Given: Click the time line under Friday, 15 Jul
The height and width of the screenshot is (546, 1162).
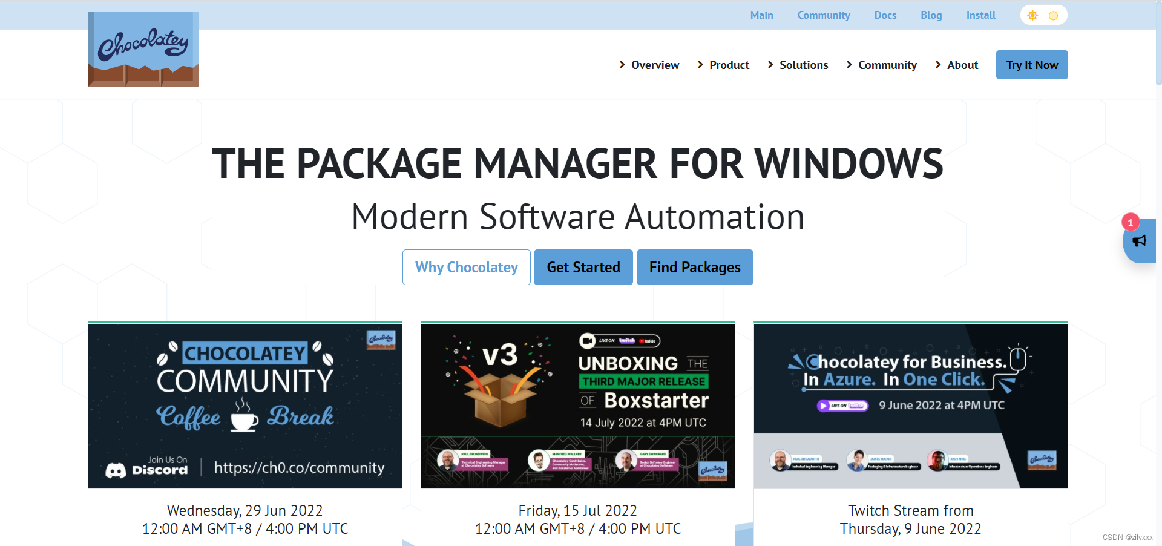Looking at the screenshot, I should pos(578,528).
